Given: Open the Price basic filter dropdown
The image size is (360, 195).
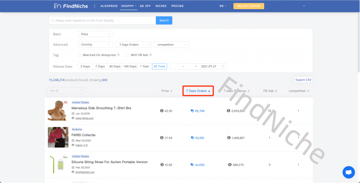Looking at the screenshot, I should [96, 34].
